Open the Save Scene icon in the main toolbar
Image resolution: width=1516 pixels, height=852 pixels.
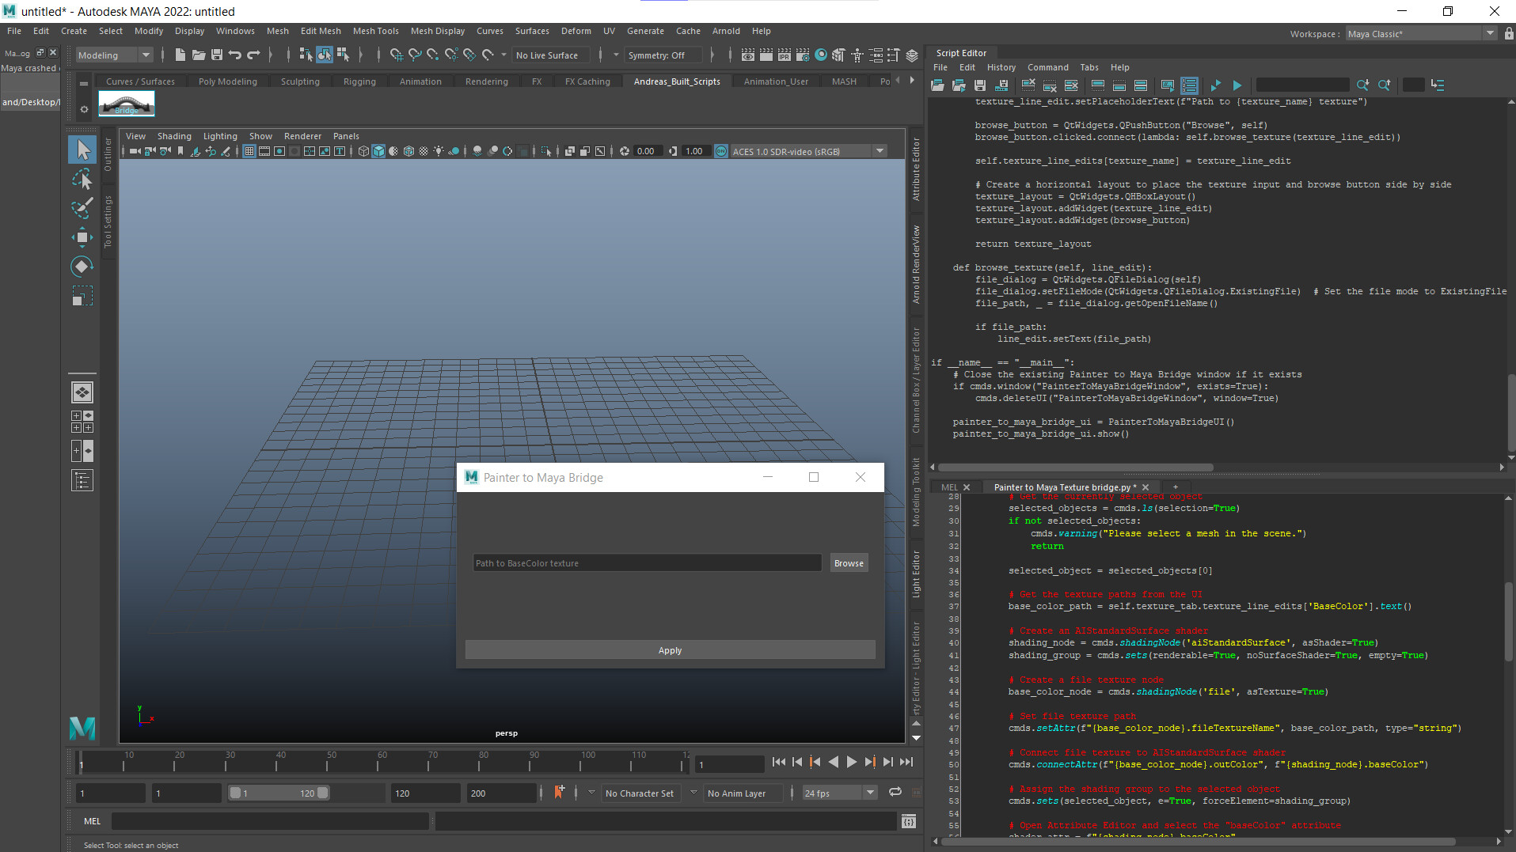(x=216, y=55)
